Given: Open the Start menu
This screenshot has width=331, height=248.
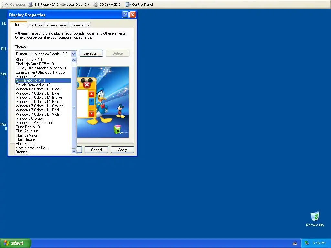Looking at the screenshot, I should (x=16, y=243).
